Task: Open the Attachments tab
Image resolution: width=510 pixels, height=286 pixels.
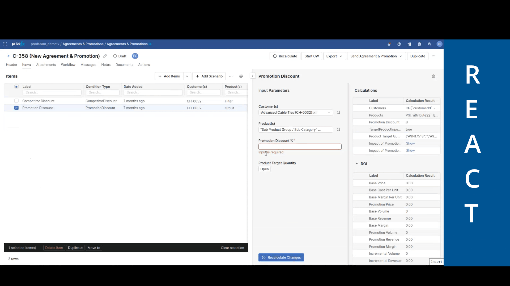Action: [x=46, y=65]
